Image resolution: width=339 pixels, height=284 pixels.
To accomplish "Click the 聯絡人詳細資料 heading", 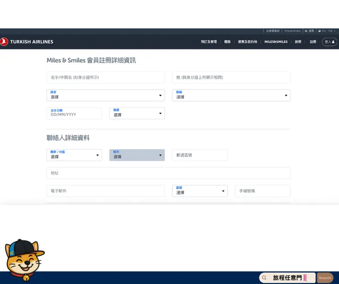I will [x=68, y=138].
